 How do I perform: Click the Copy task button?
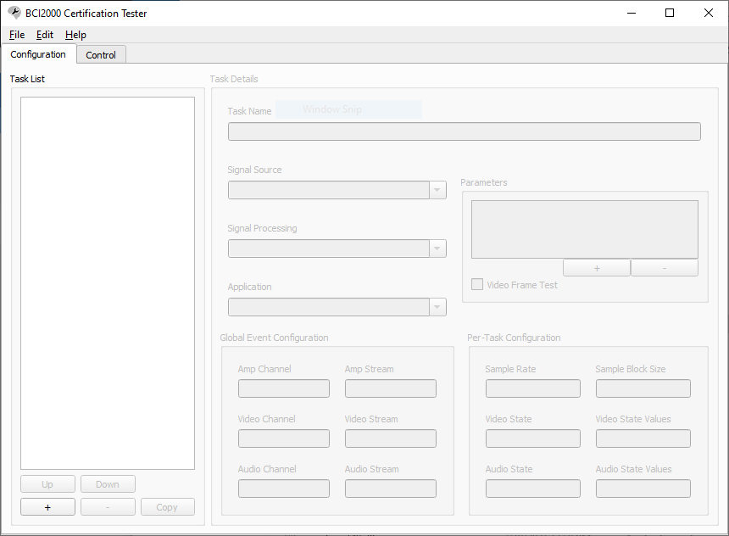(167, 507)
